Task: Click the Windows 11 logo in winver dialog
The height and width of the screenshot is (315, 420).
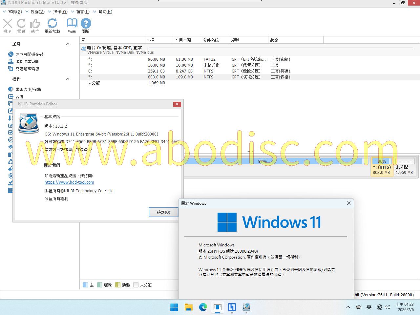Action: point(227,222)
